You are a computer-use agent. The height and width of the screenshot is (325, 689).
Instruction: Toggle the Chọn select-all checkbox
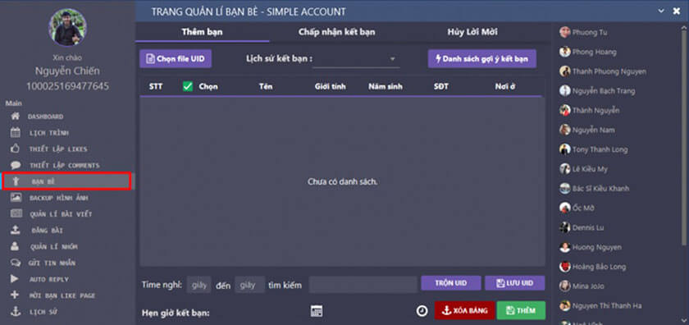[x=188, y=87]
